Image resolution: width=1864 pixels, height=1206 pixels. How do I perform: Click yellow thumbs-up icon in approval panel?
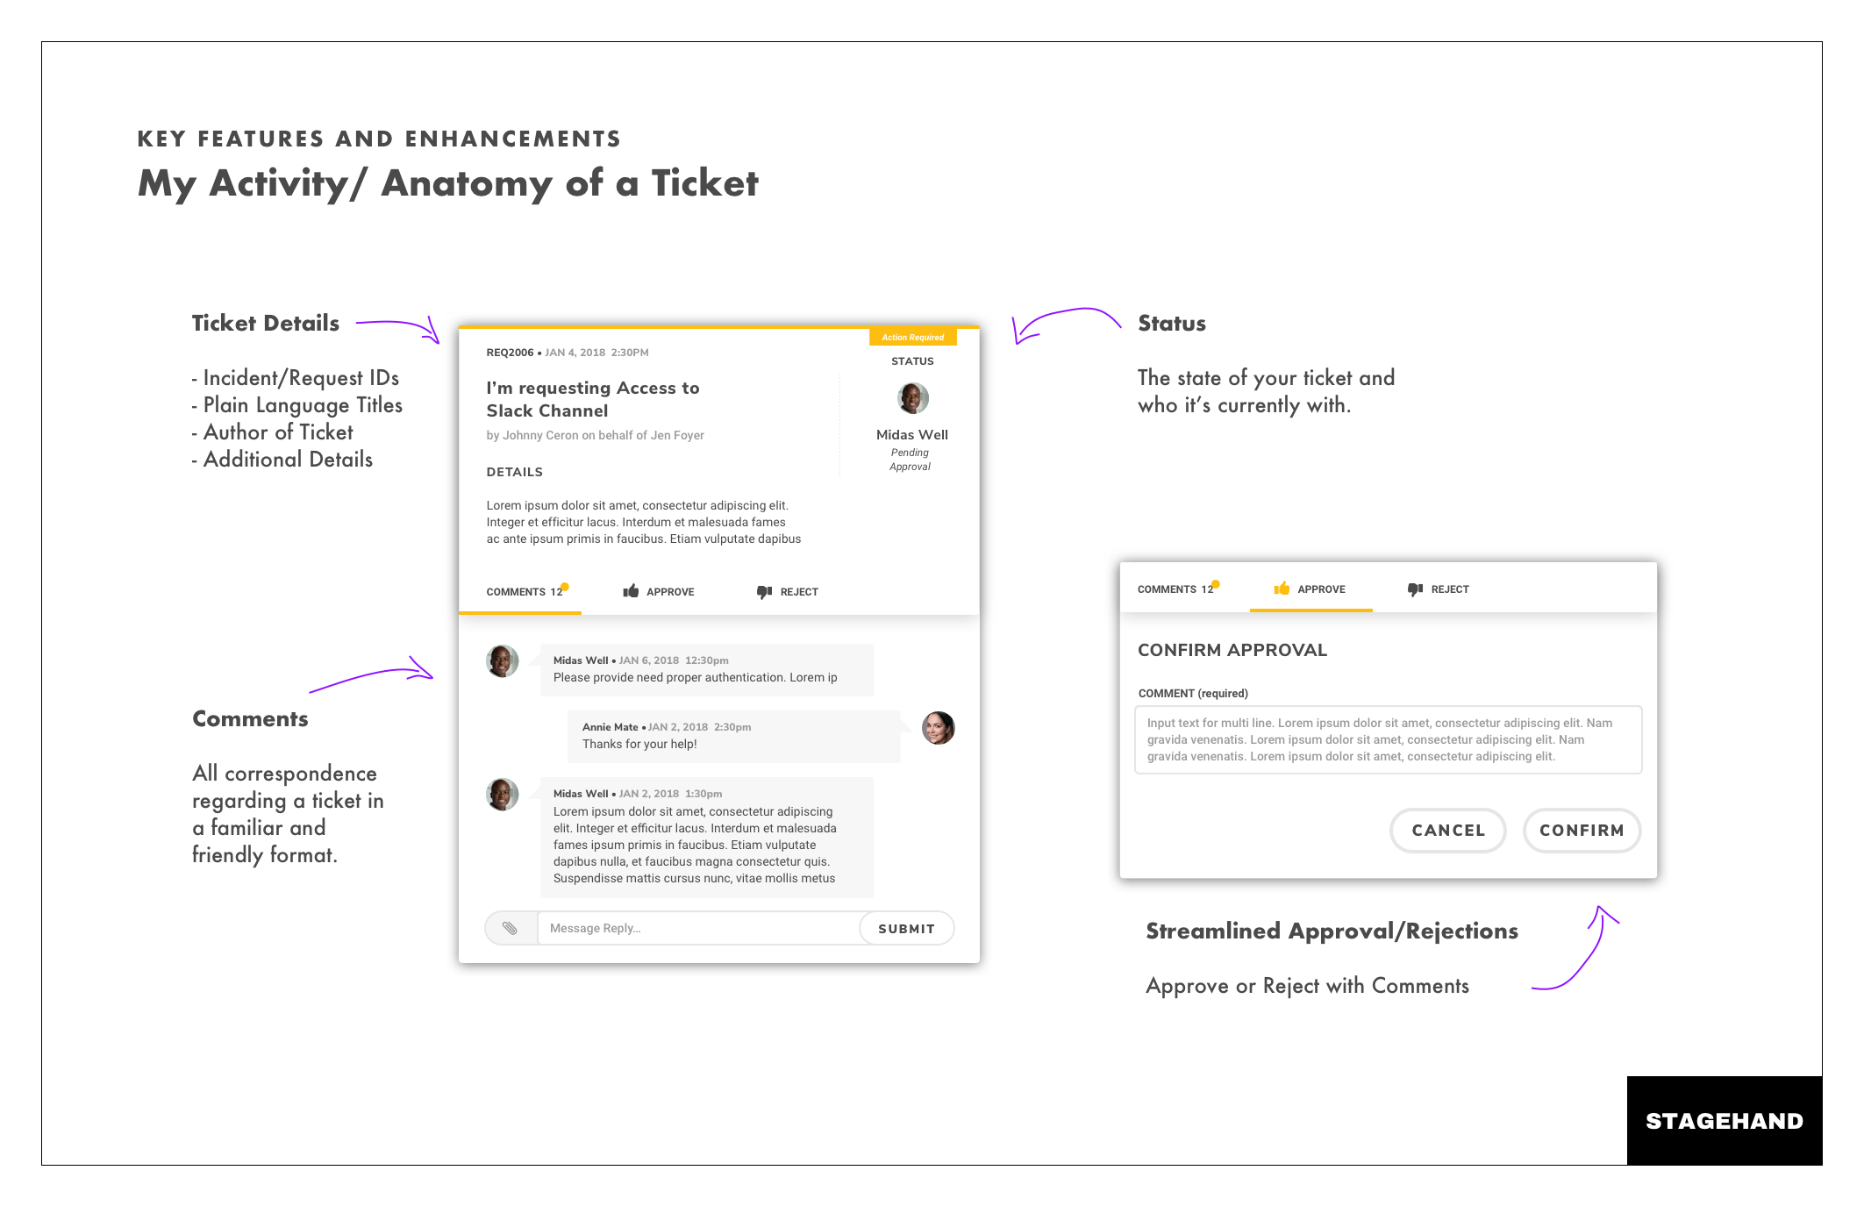pyautogui.click(x=1282, y=589)
